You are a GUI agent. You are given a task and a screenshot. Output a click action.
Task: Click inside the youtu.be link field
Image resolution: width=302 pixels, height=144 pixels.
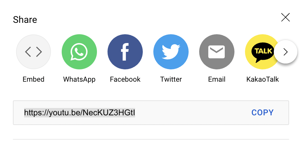[x=151, y=113]
